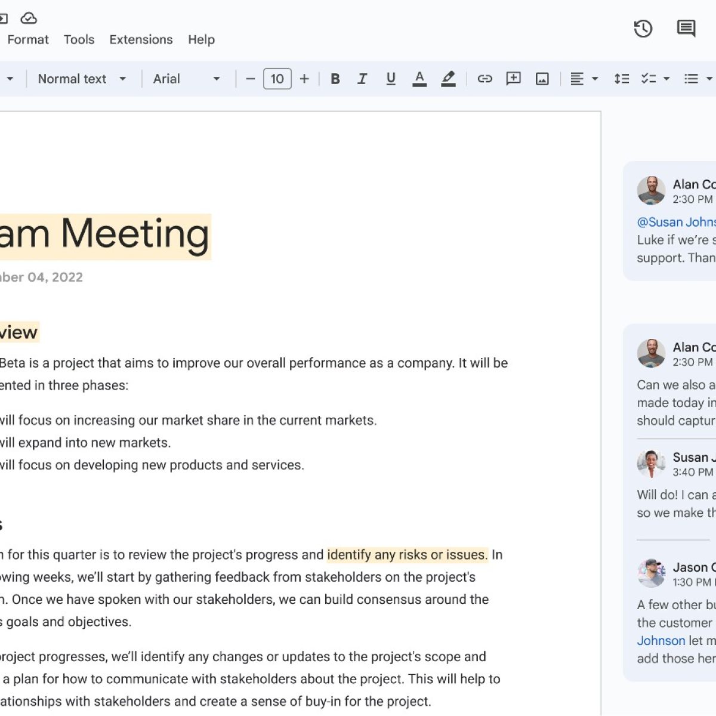Open the Tools menu
This screenshot has height=716, width=716.
(x=79, y=39)
